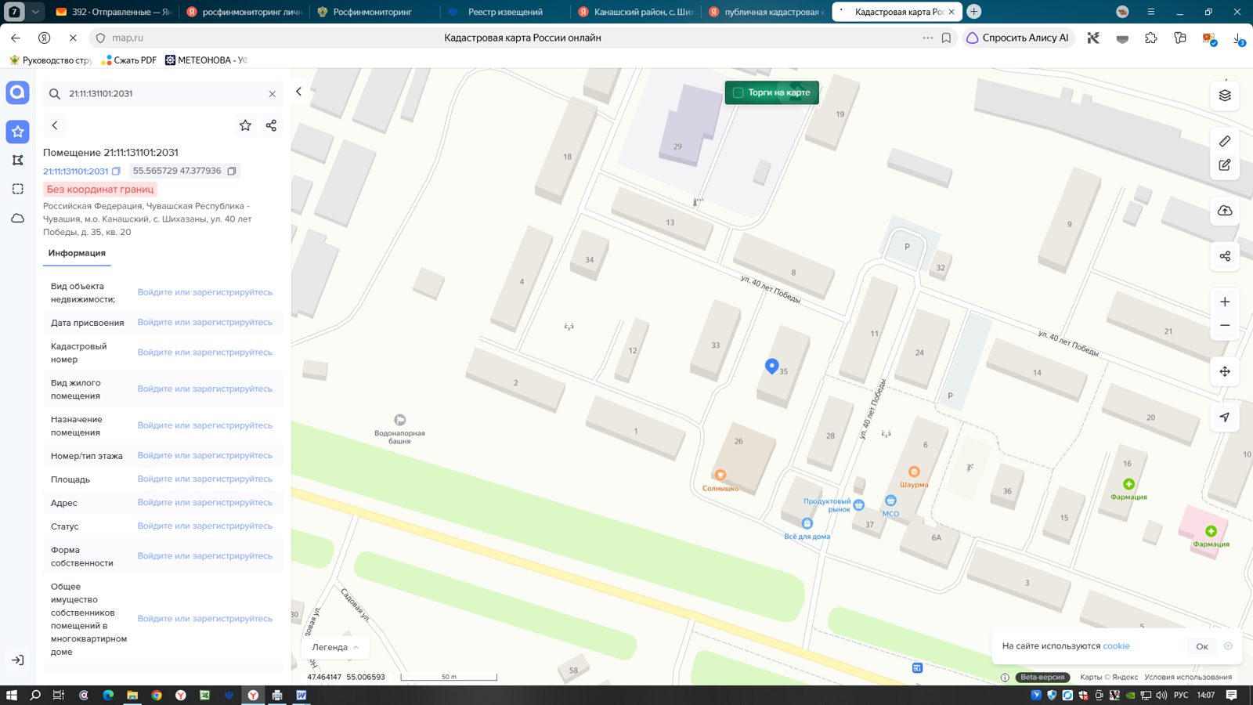Add object to favorites with star
The image size is (1253, 705).
tap(245, 125)
